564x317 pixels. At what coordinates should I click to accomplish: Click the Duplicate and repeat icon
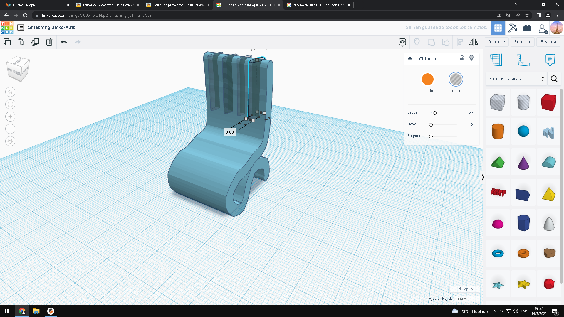(35, 42)
